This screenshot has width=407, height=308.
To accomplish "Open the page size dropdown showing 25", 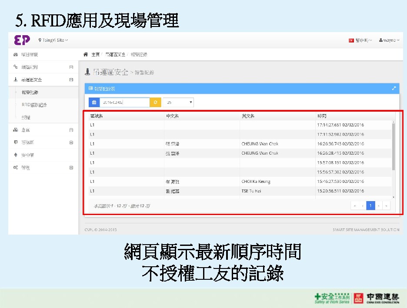I will point(178,103).
